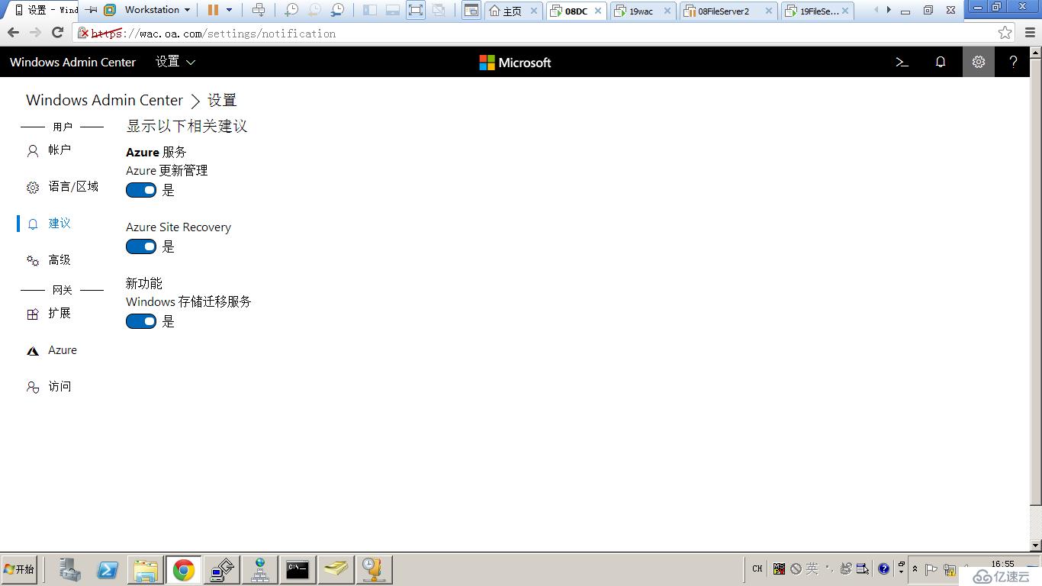Switch to 08DC VMware tab

coord(577,11)
